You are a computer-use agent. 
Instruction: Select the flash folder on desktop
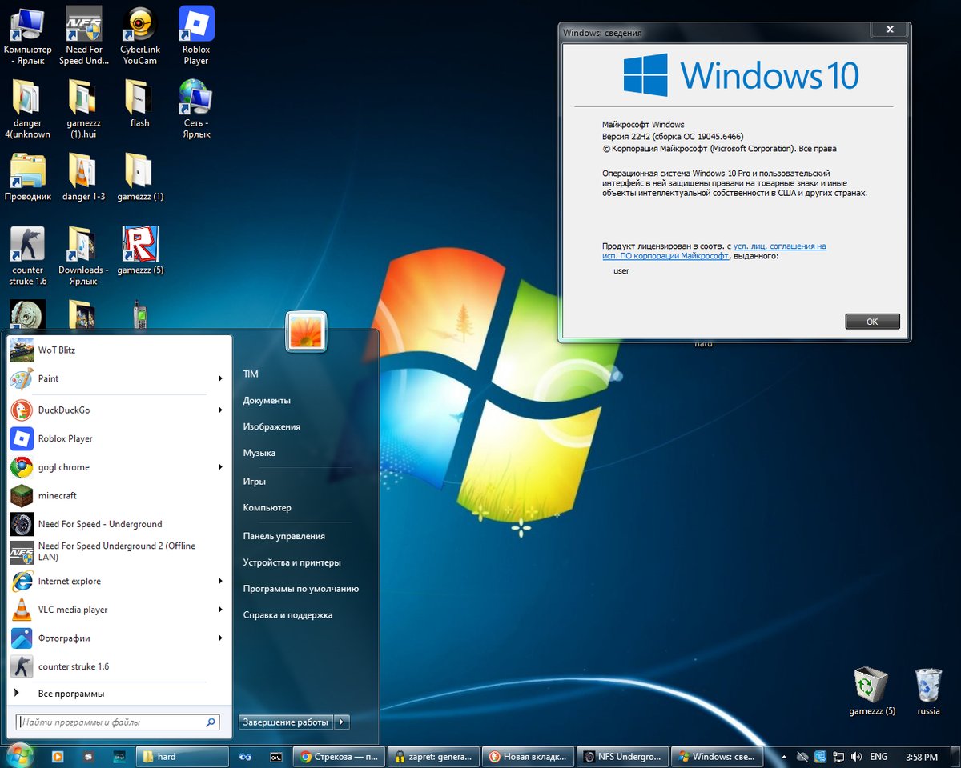(x=139, y=103)
